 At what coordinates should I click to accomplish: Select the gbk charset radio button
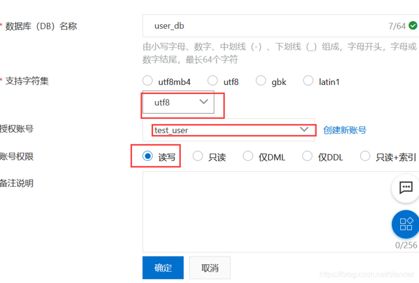261,80
